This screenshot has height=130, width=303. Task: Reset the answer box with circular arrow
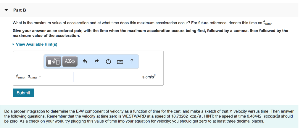108,62
